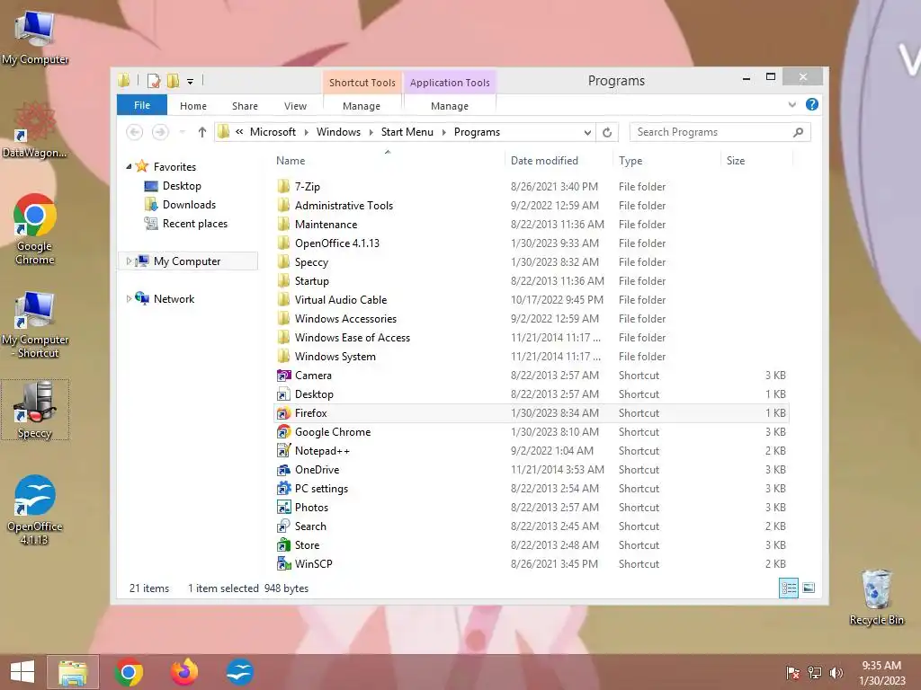Select My Computer icon on the desktop
Image resolution: width=921 pixels, height=690 pixels.
pyautogui.click(x=35, y=38)
